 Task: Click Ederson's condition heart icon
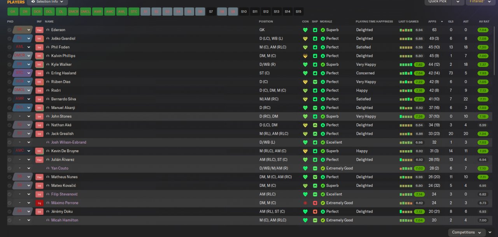coord(305,30)
